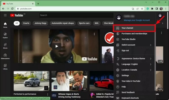
Task: Select Your channel from the menu
Action: (134, 28)
